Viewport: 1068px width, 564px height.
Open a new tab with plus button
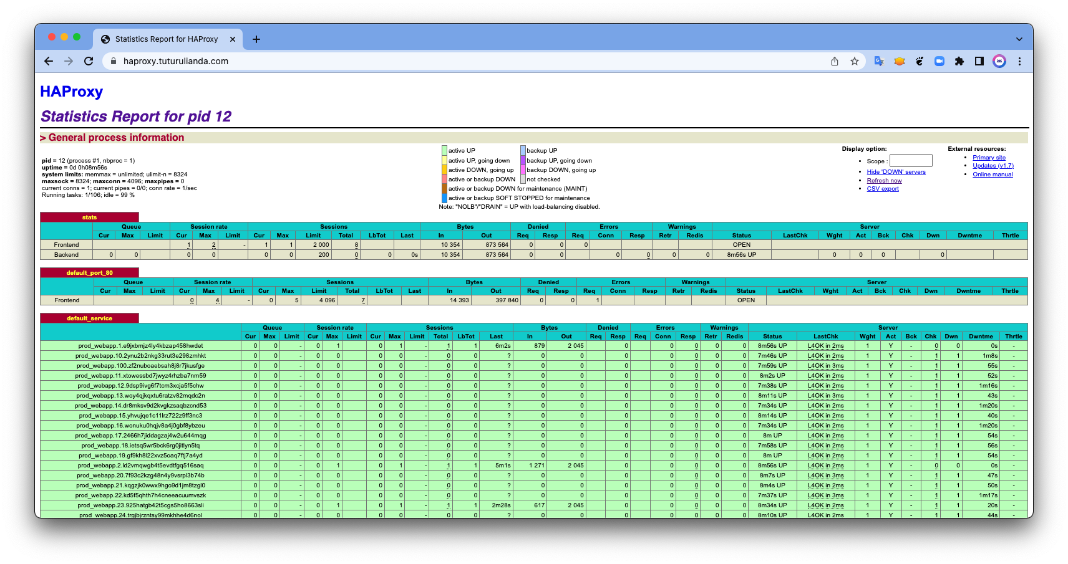[x=256, y=39]
